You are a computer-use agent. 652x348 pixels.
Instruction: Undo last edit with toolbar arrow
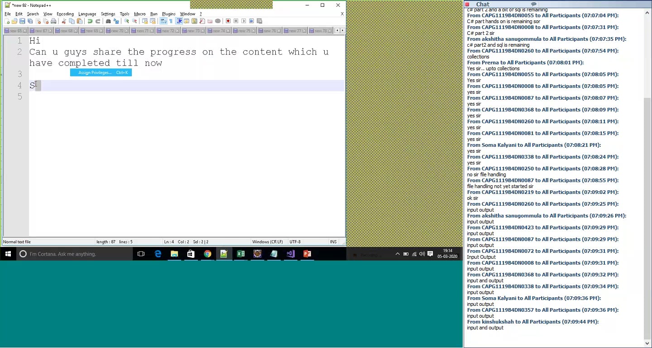point(90,21)
